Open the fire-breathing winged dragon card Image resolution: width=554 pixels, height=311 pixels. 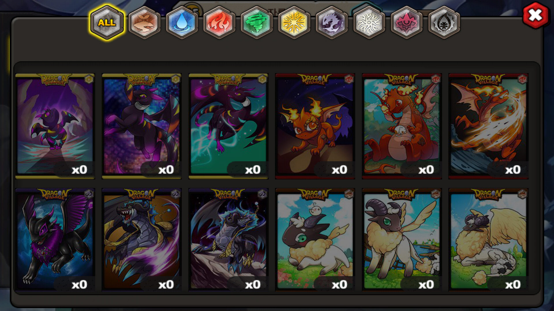[489, 126]
